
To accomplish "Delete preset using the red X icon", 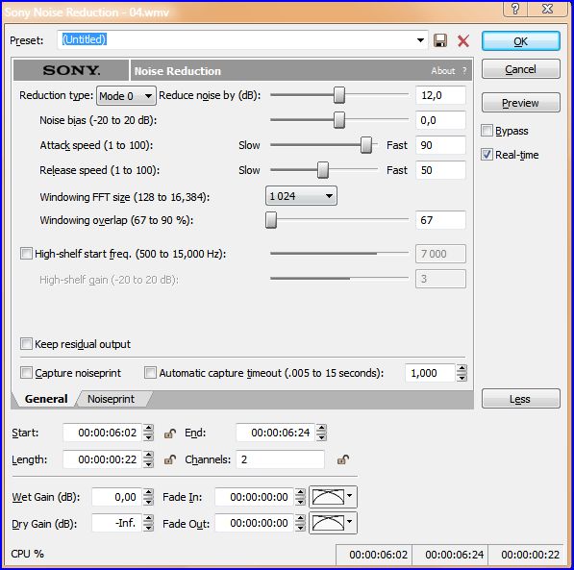I will [463, 40].
